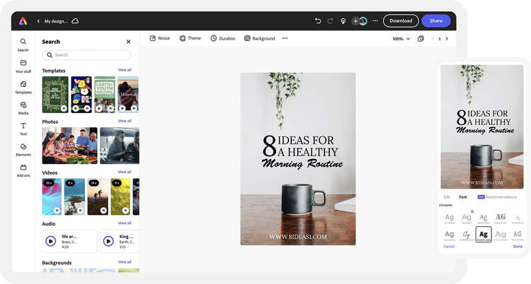
Task: Add a collaborator with the plus icon
Action: [x=355, y=21]
